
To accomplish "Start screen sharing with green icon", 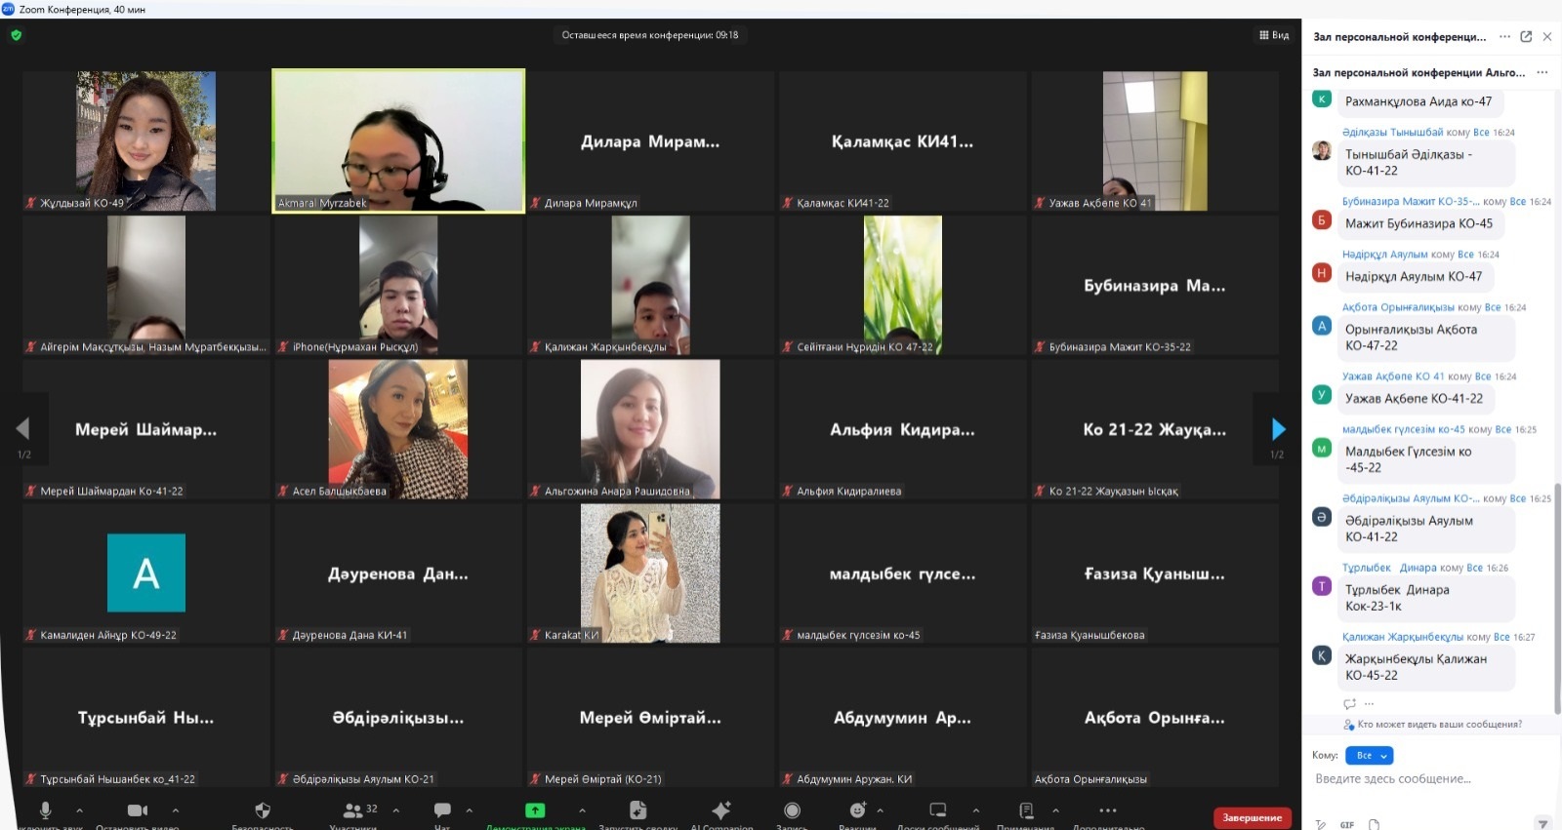I will [x=535, y=810].
